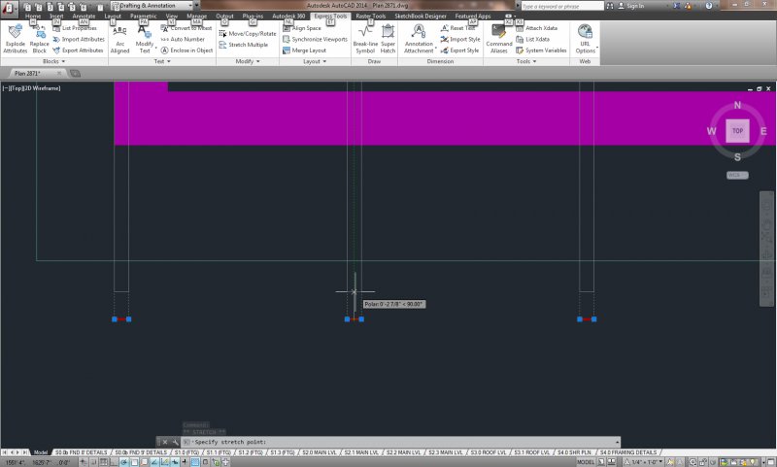The width and height of the screenshot is (777, 467).
Task: Click Explode Attributes in the Blocks panel
Action: pyautogui.click(x=15, y=39)
